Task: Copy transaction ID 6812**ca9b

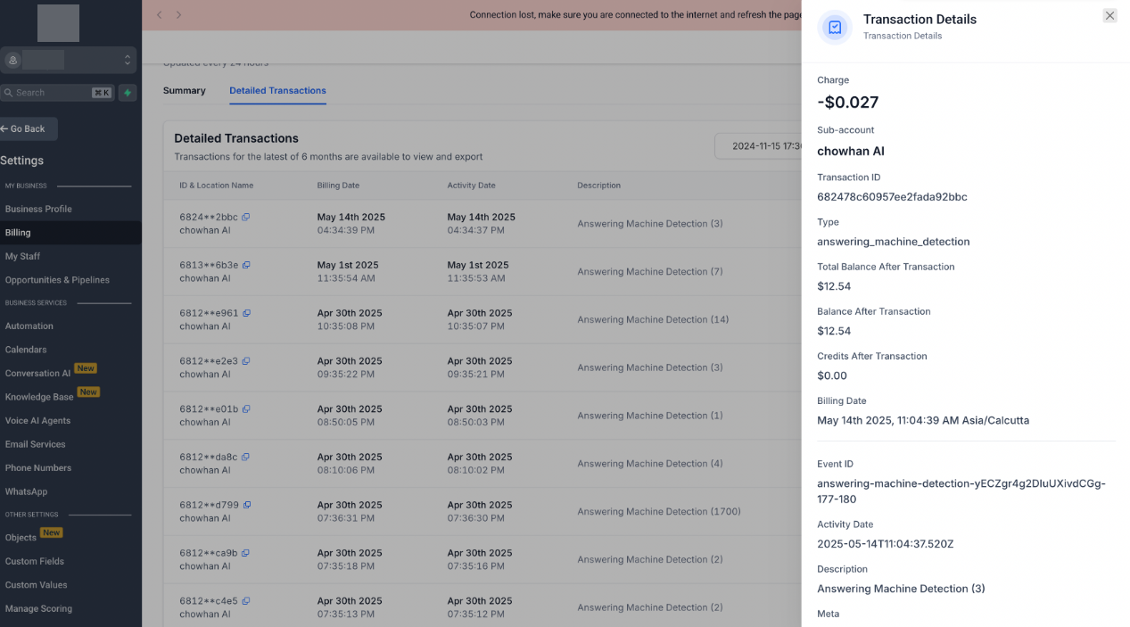Action: tap(245, 553)
